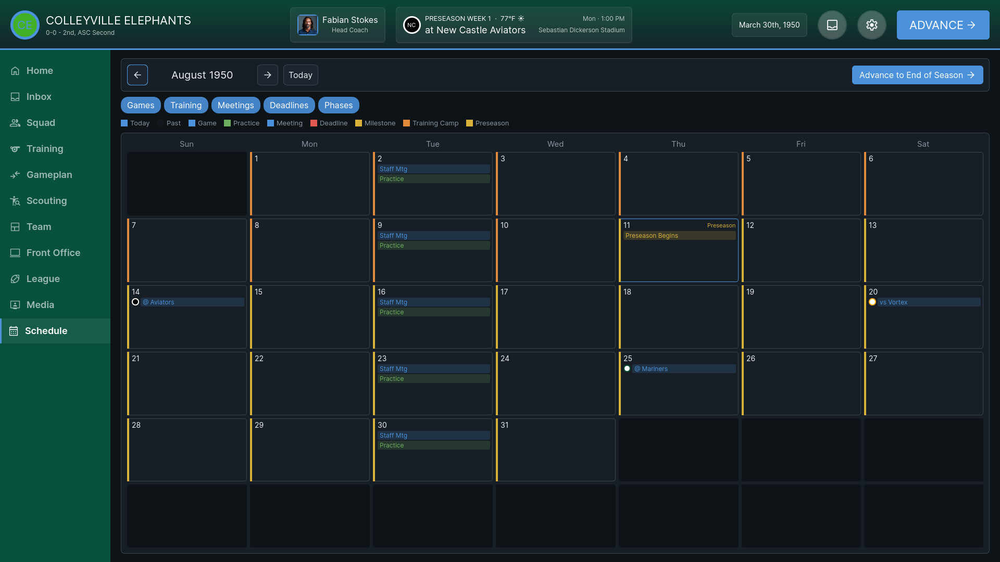Open Front Office in sidebar

[55, 253]
